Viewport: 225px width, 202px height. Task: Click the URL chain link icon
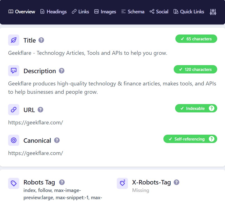[14, 110]
